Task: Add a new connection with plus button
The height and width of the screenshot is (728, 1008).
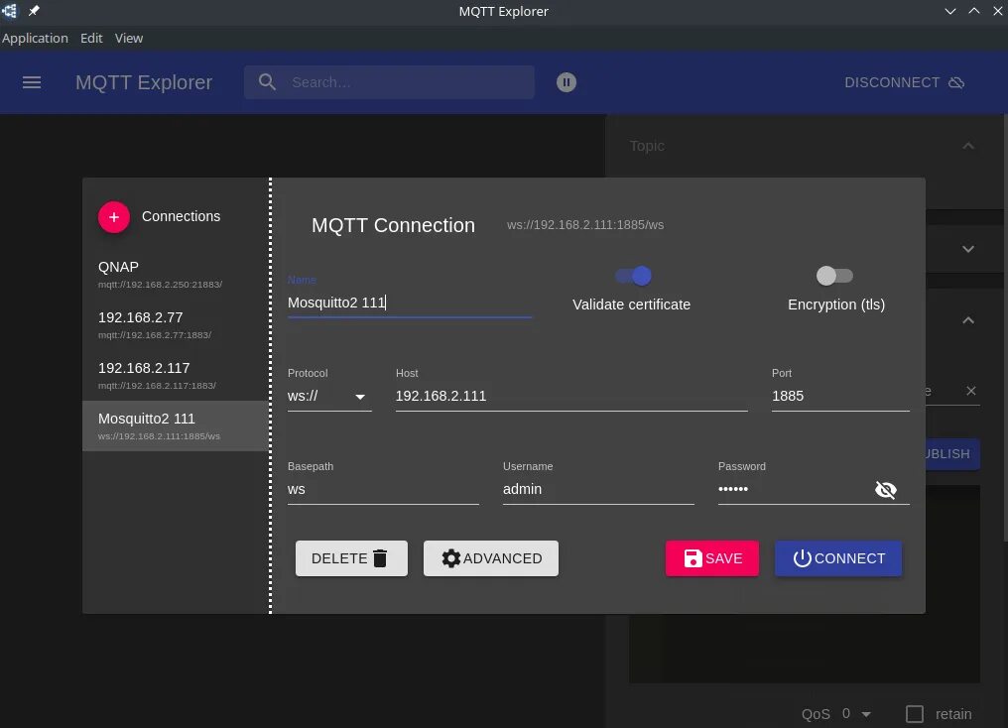Action: (114, 217)
